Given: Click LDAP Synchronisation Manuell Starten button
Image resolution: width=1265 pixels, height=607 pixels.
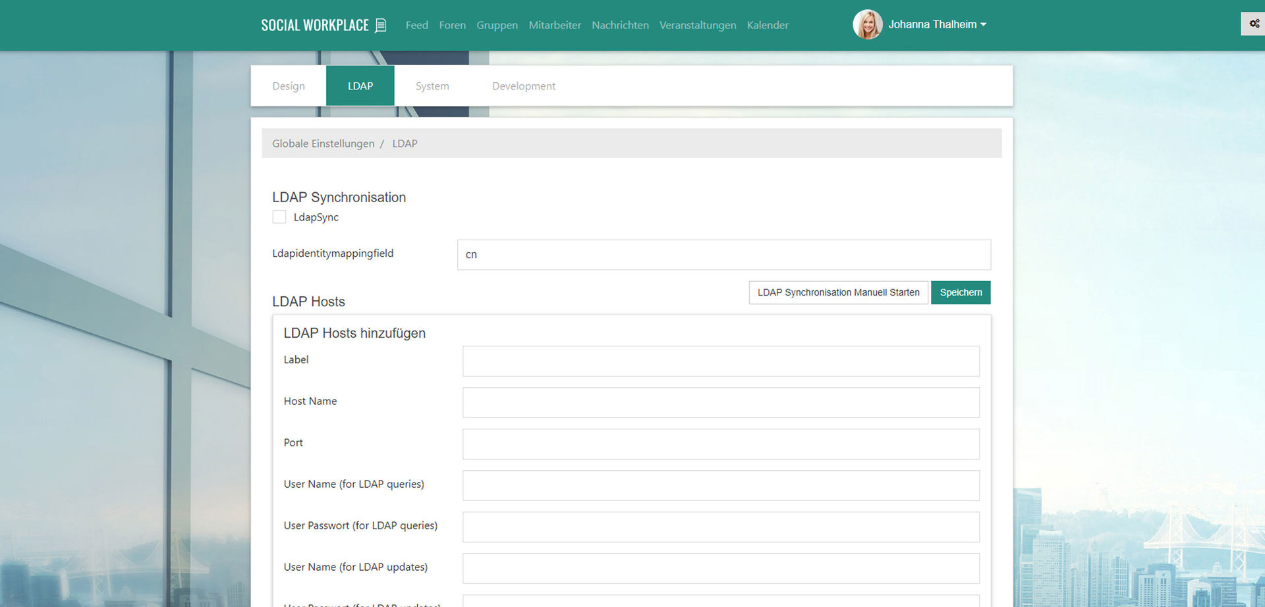Looking at the screenshot, I should tap(838, 292).
